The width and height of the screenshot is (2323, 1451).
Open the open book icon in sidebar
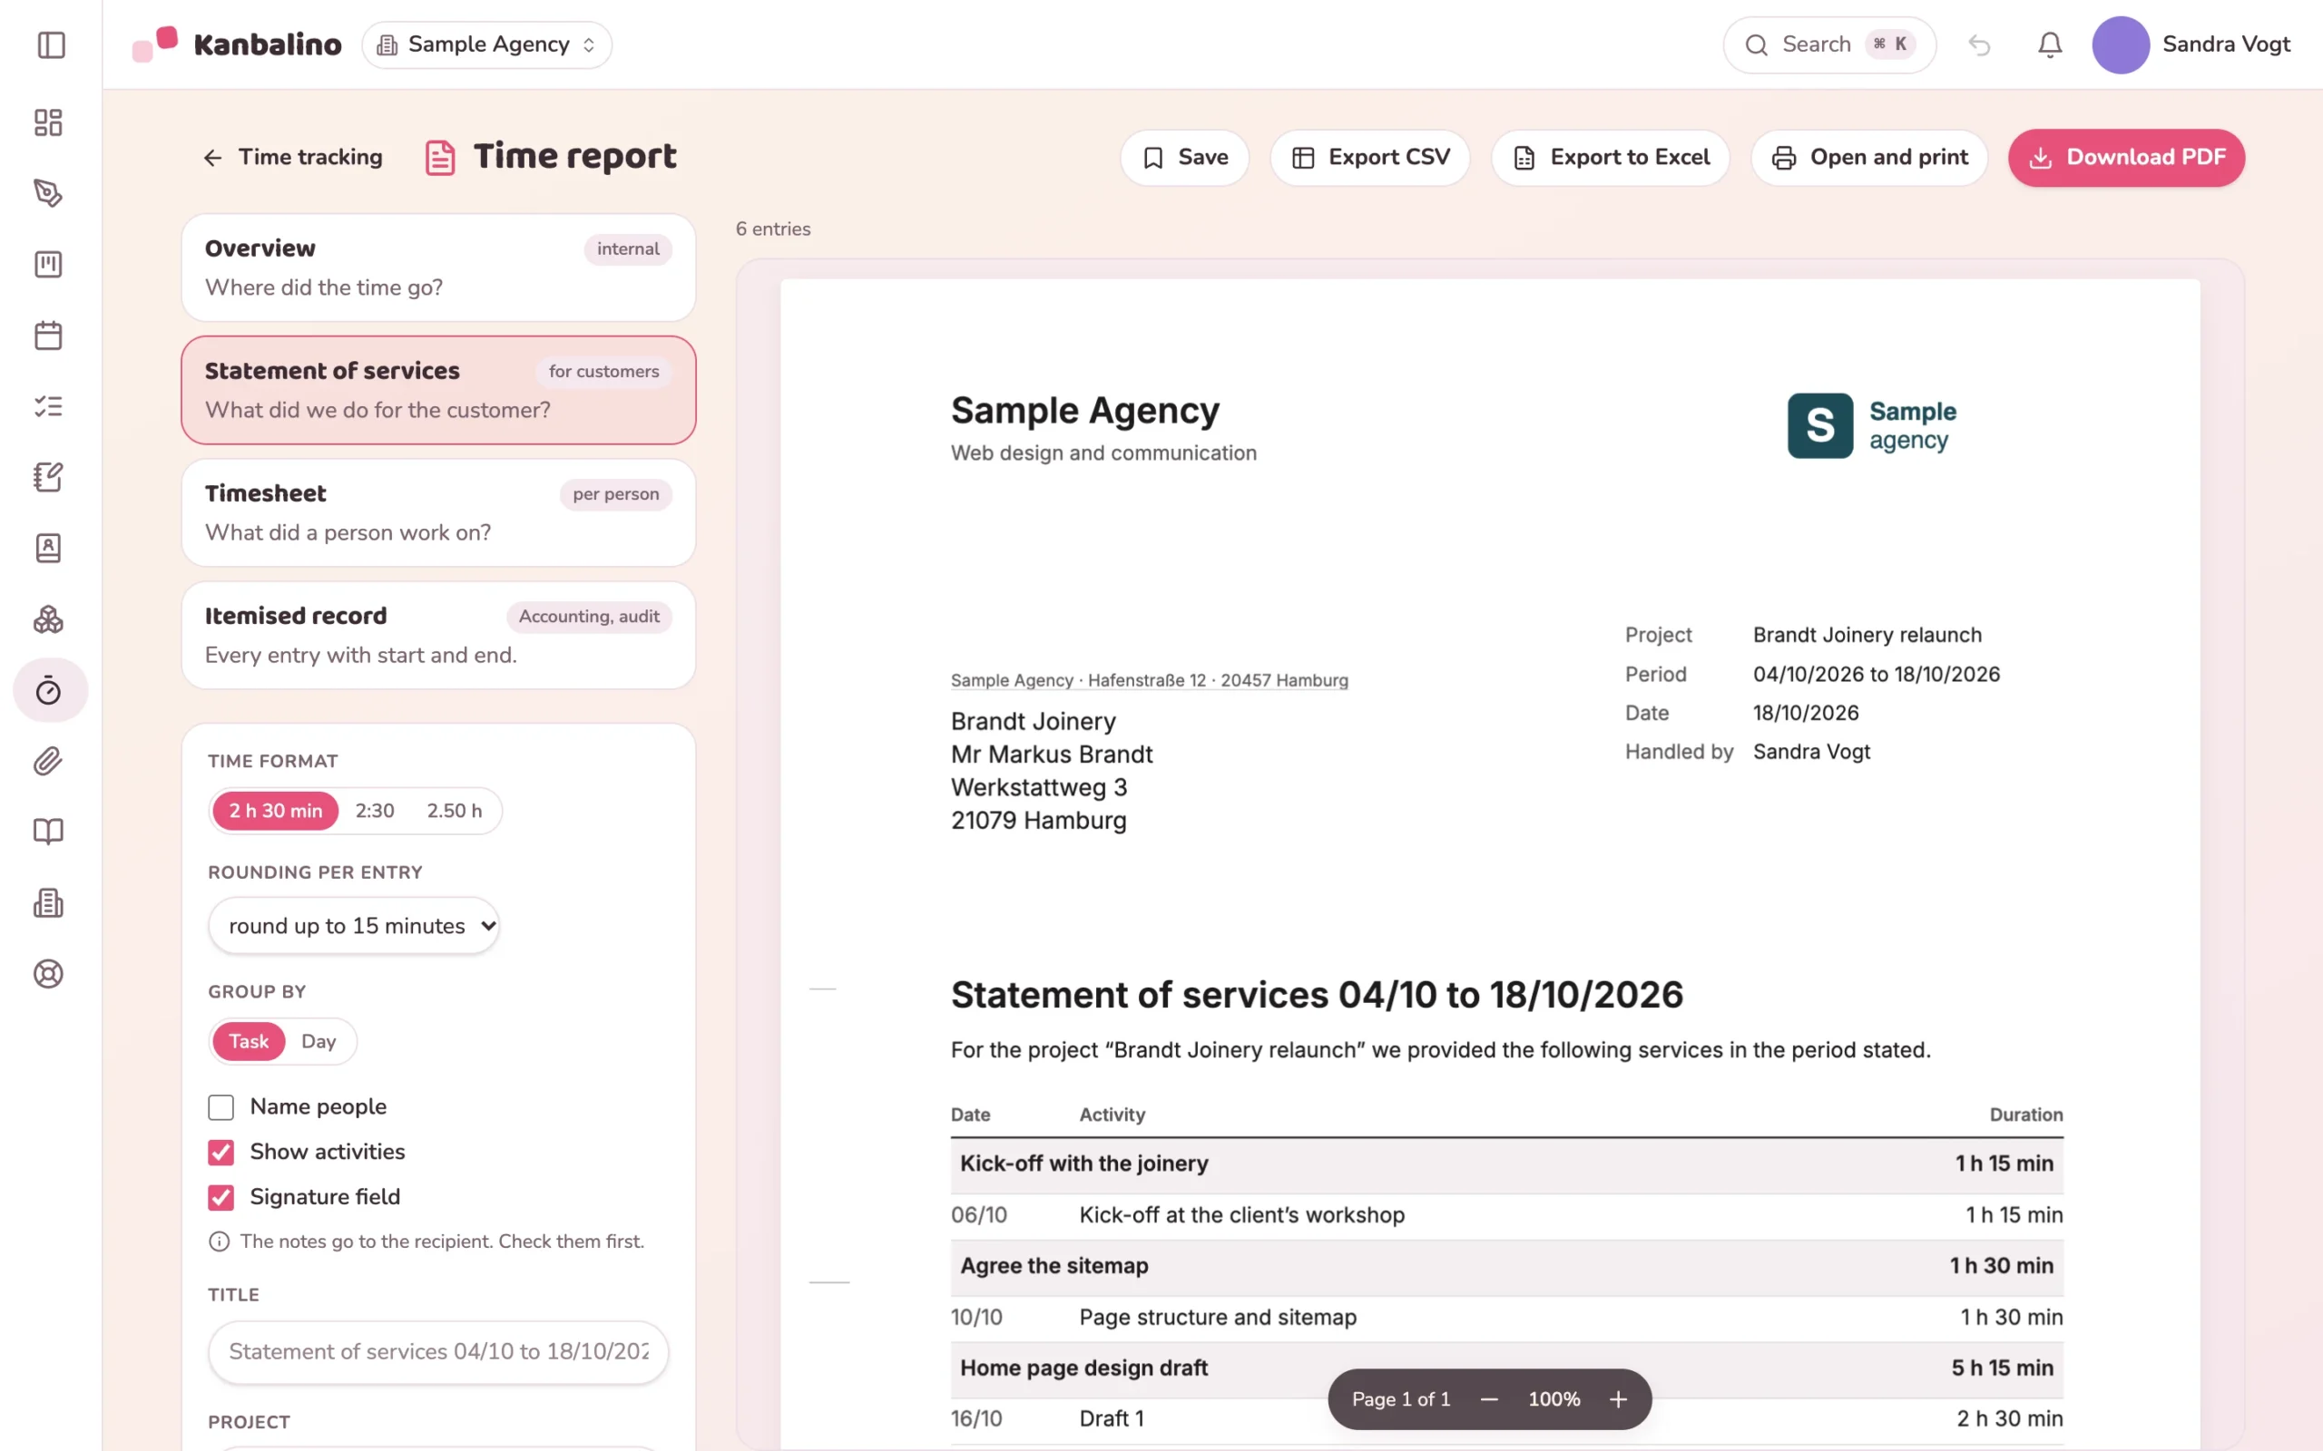point(48,832)
